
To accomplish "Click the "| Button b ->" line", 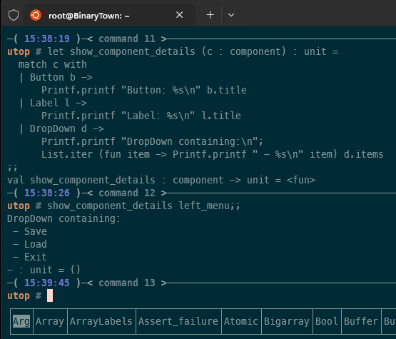I will 56,77.
